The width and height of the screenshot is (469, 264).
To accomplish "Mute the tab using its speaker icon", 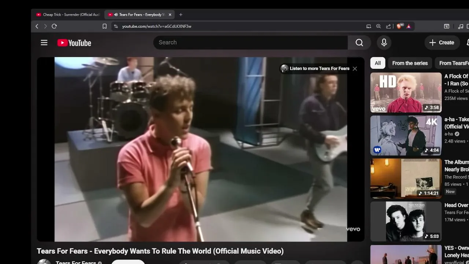I will click(x=116, y=15).
